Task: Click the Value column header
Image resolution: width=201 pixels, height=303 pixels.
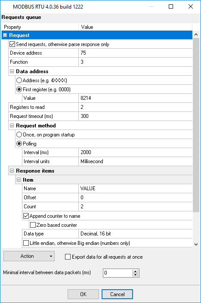Action: click(135, 27)
